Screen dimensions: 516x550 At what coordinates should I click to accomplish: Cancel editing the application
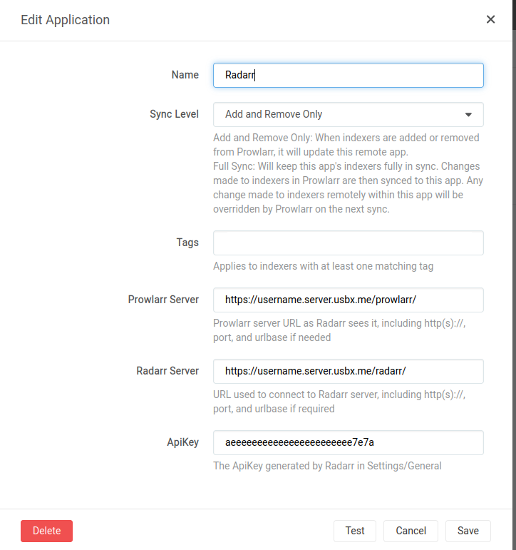pyautogui.click(x=411, y=531)
